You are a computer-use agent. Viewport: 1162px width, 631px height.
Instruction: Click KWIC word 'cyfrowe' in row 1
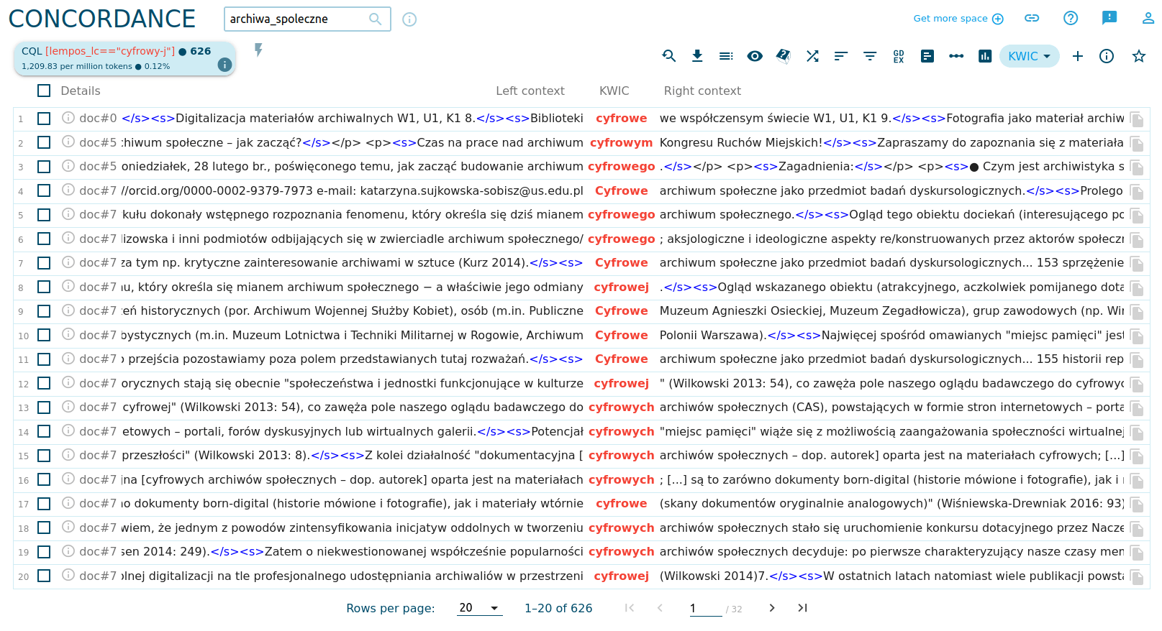(622, 119)
